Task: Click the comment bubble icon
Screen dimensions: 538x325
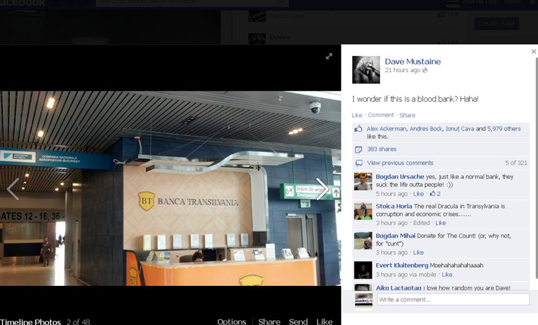Action: point(358,163)
